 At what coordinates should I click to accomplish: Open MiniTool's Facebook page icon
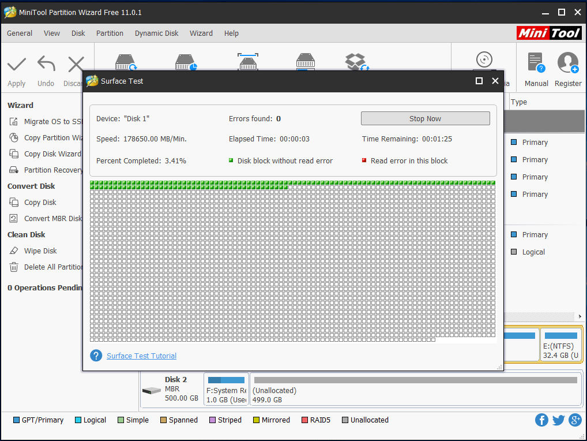click(x=541, y=420)
